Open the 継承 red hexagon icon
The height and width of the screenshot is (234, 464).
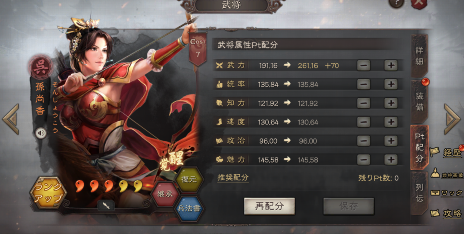(165, 194)
